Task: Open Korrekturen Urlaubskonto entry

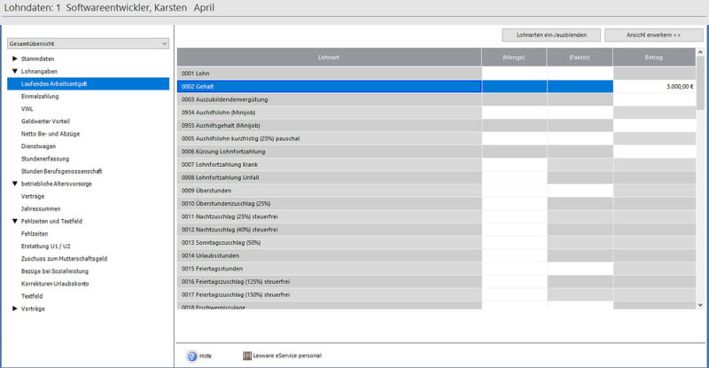Action: click(x=55, y=284)
